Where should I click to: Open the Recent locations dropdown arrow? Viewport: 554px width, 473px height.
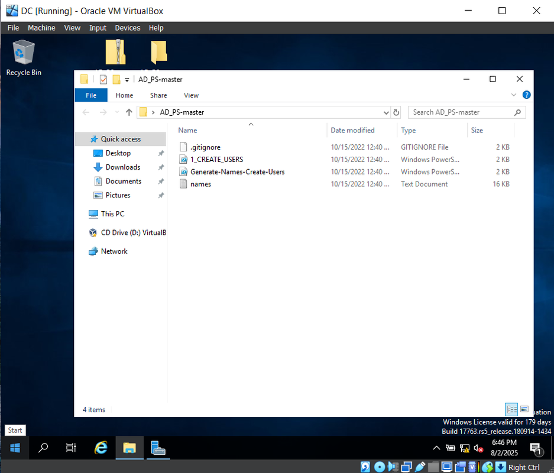[117, 112]
